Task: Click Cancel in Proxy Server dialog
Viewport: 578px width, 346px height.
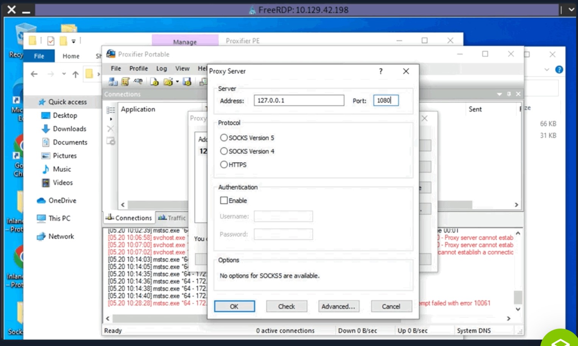Action: (391, 306)
